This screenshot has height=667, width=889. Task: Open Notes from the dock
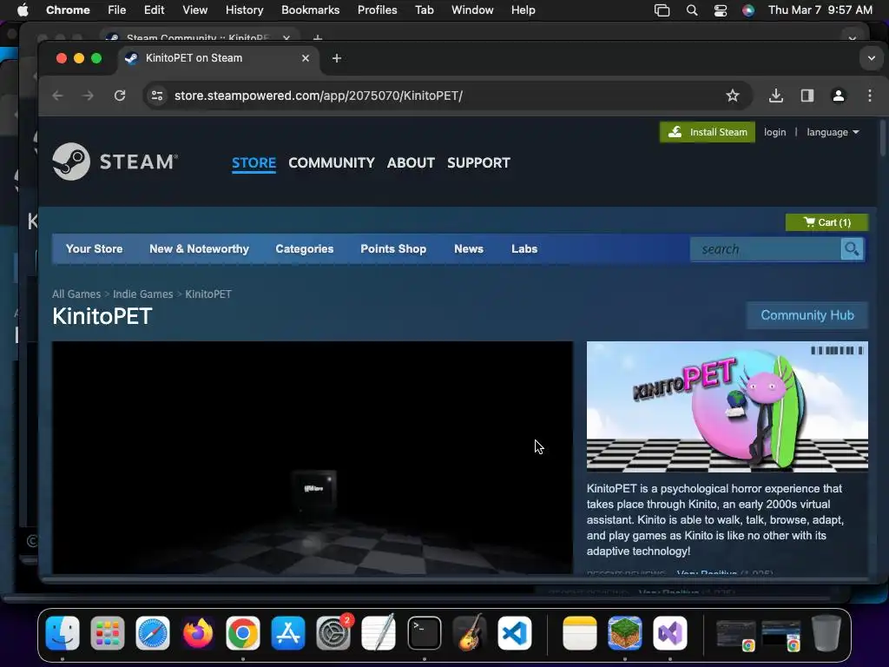coord(579,633)
